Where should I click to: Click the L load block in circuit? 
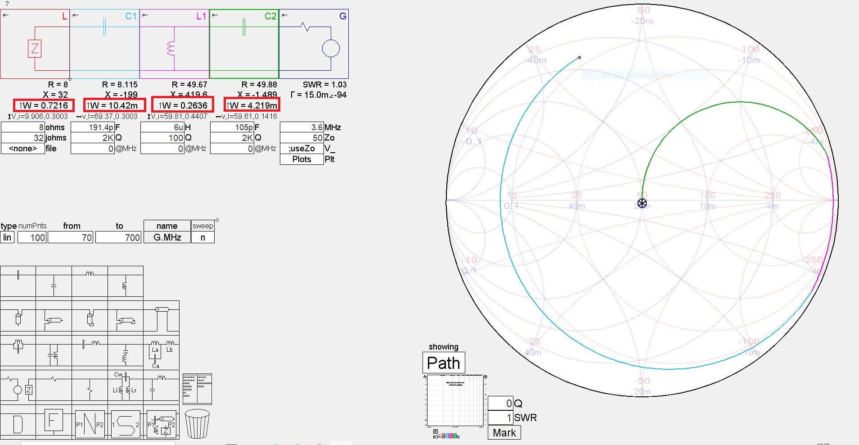tap(35, 44)
